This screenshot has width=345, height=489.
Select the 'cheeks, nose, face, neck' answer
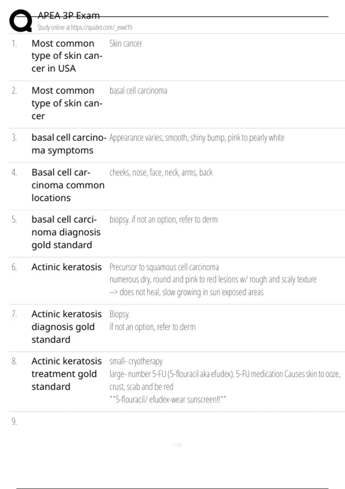point(161,173)
